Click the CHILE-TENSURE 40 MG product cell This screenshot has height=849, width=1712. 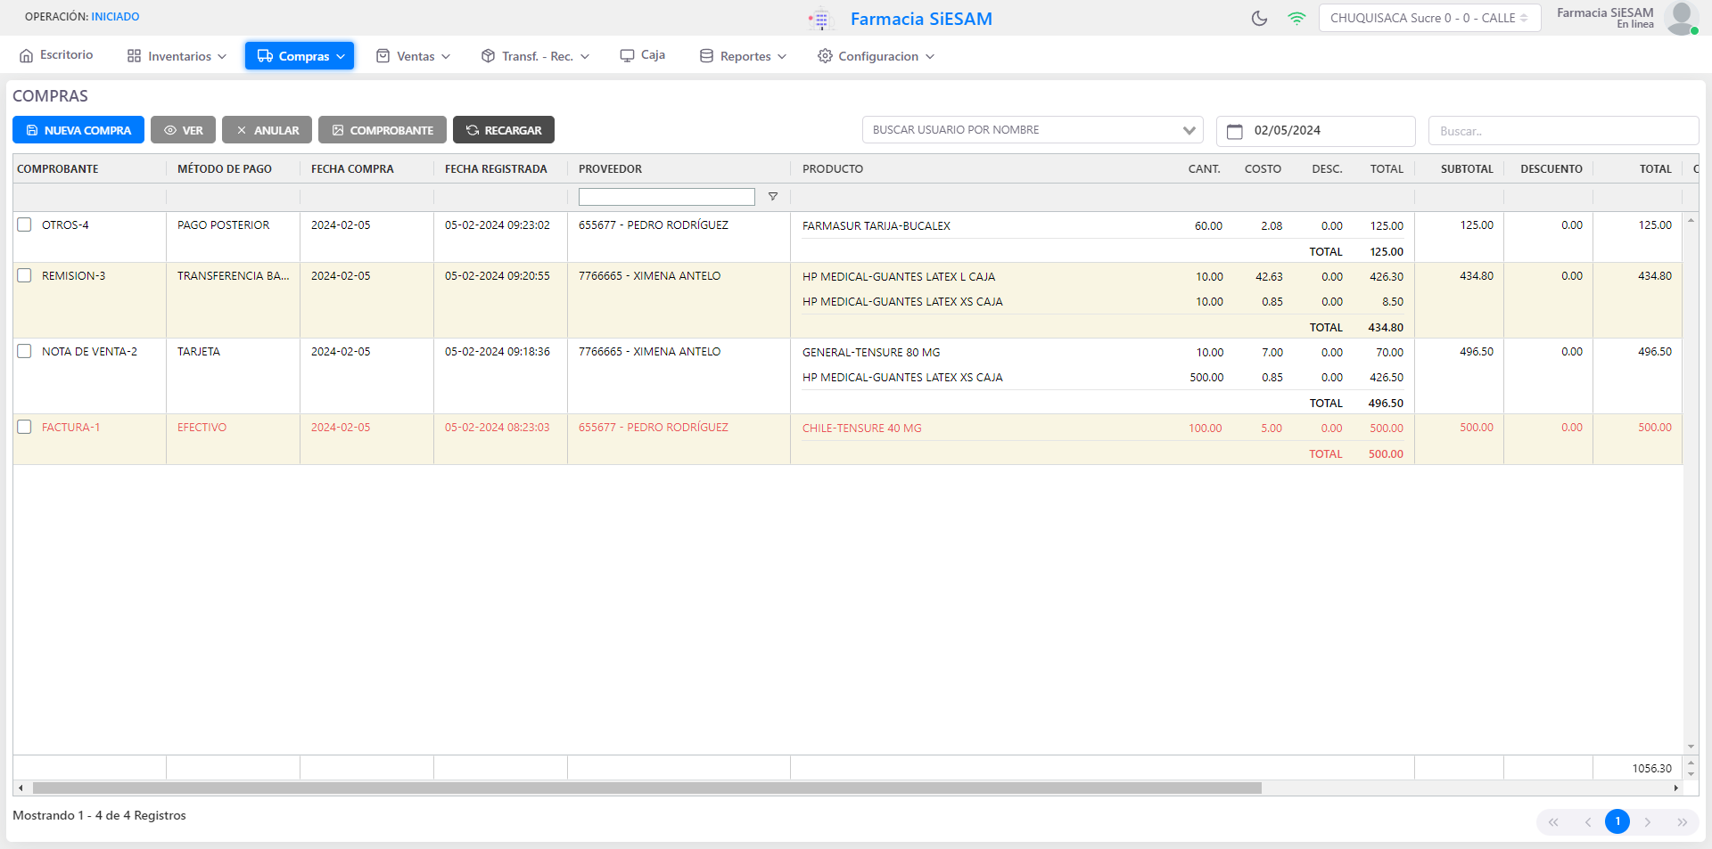coord(862,429)
